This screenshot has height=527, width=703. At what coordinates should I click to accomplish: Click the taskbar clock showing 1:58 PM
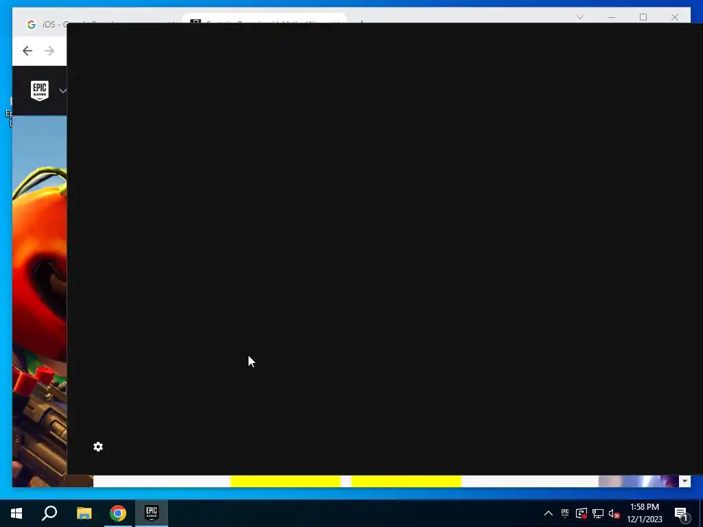pyautogui.click(x=645, y=513)
